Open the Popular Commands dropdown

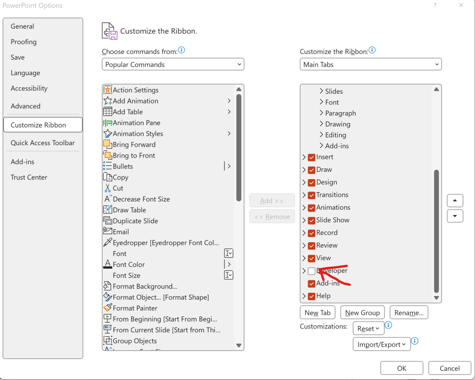173,64
